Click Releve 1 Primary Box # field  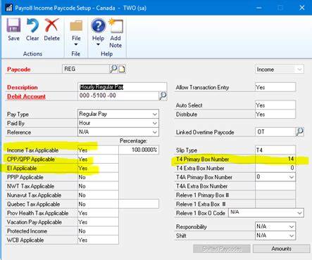coord(275,195)
